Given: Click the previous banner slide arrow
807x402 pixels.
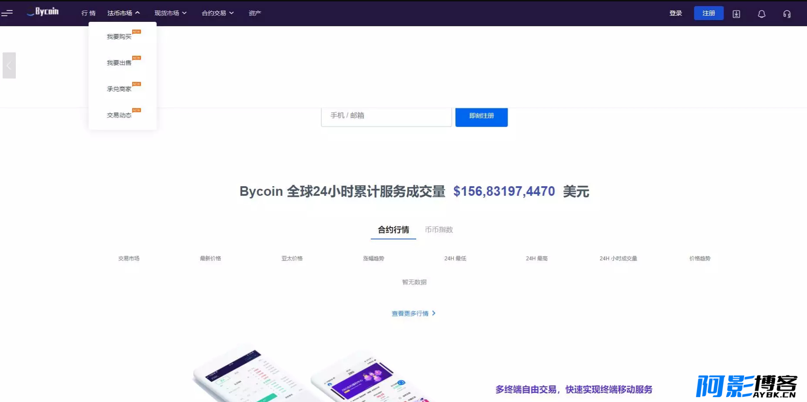Looking at the screenshot, I should click(x=9, y=66).
